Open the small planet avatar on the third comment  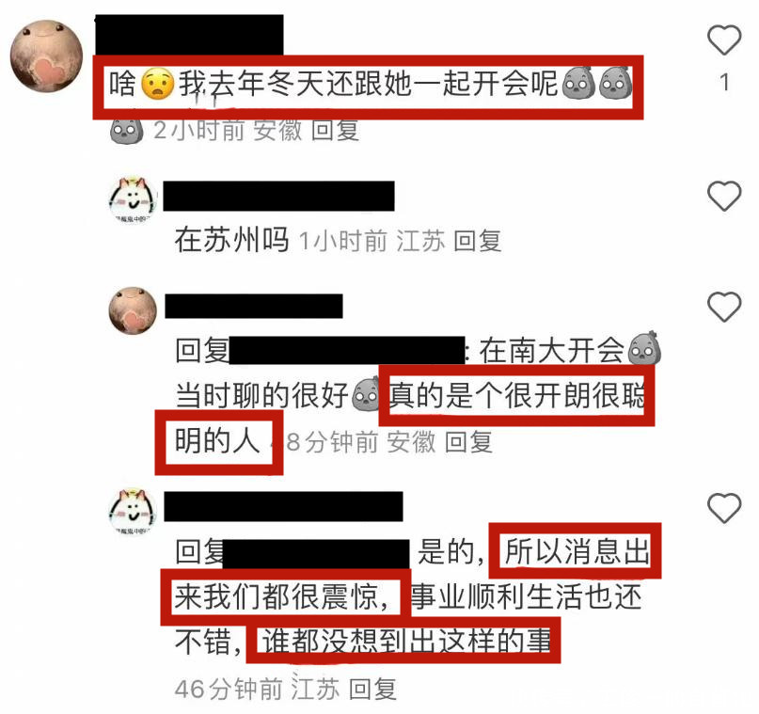click(134, 310)
